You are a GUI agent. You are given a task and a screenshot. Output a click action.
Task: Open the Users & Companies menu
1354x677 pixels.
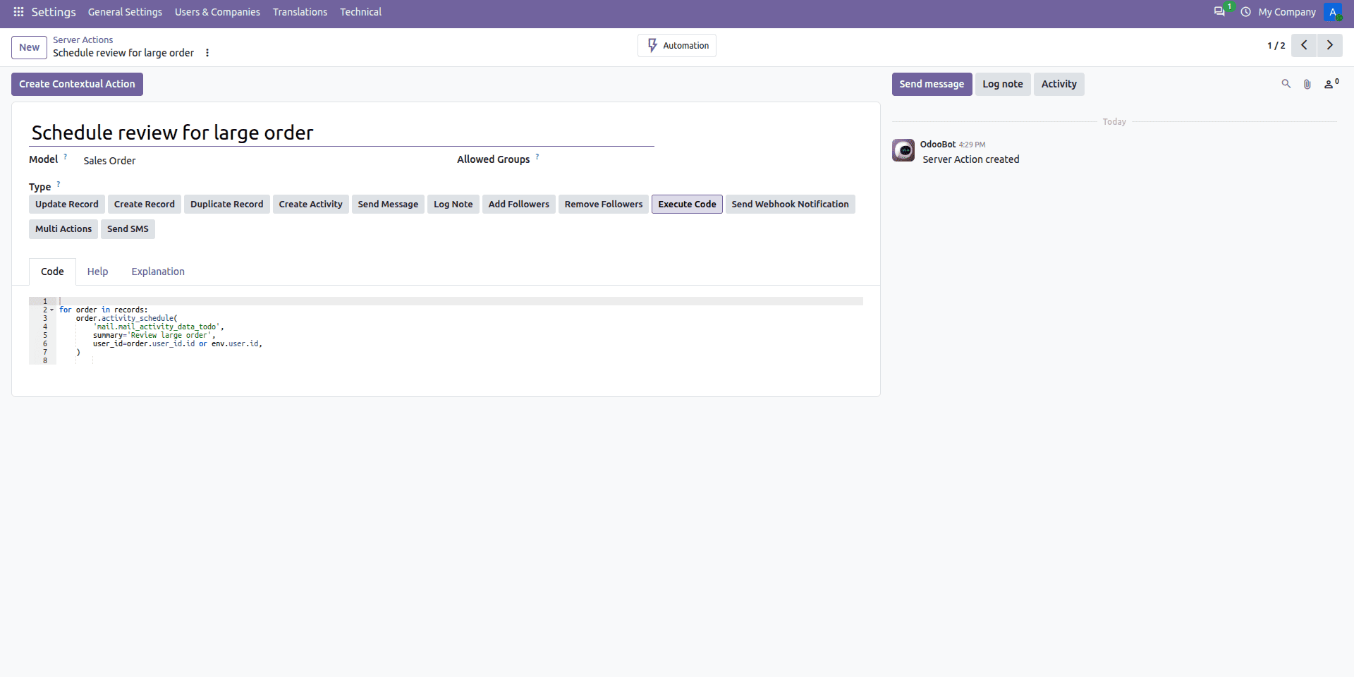[217, 12]
